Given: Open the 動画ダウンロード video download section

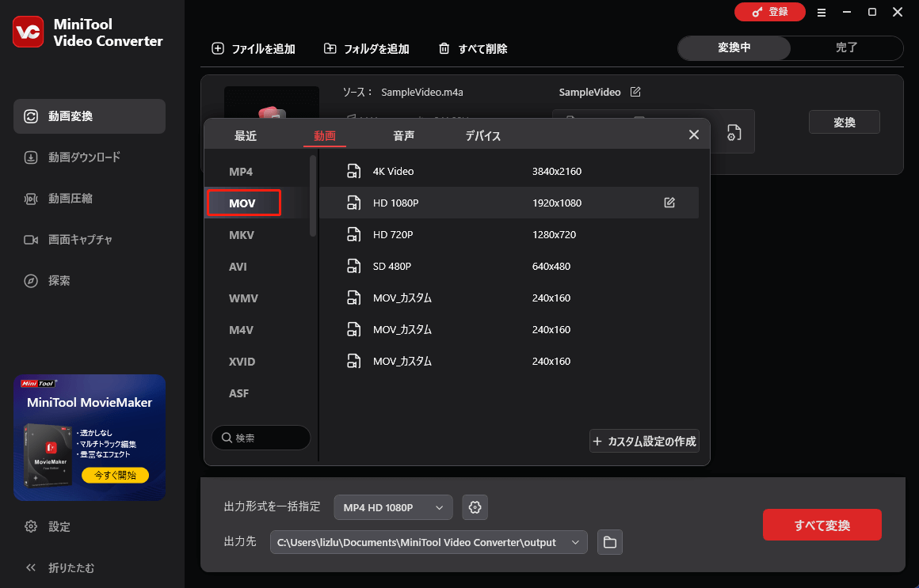Looking at the screenshot, I should pyautogui.click(x=89, y=157).
